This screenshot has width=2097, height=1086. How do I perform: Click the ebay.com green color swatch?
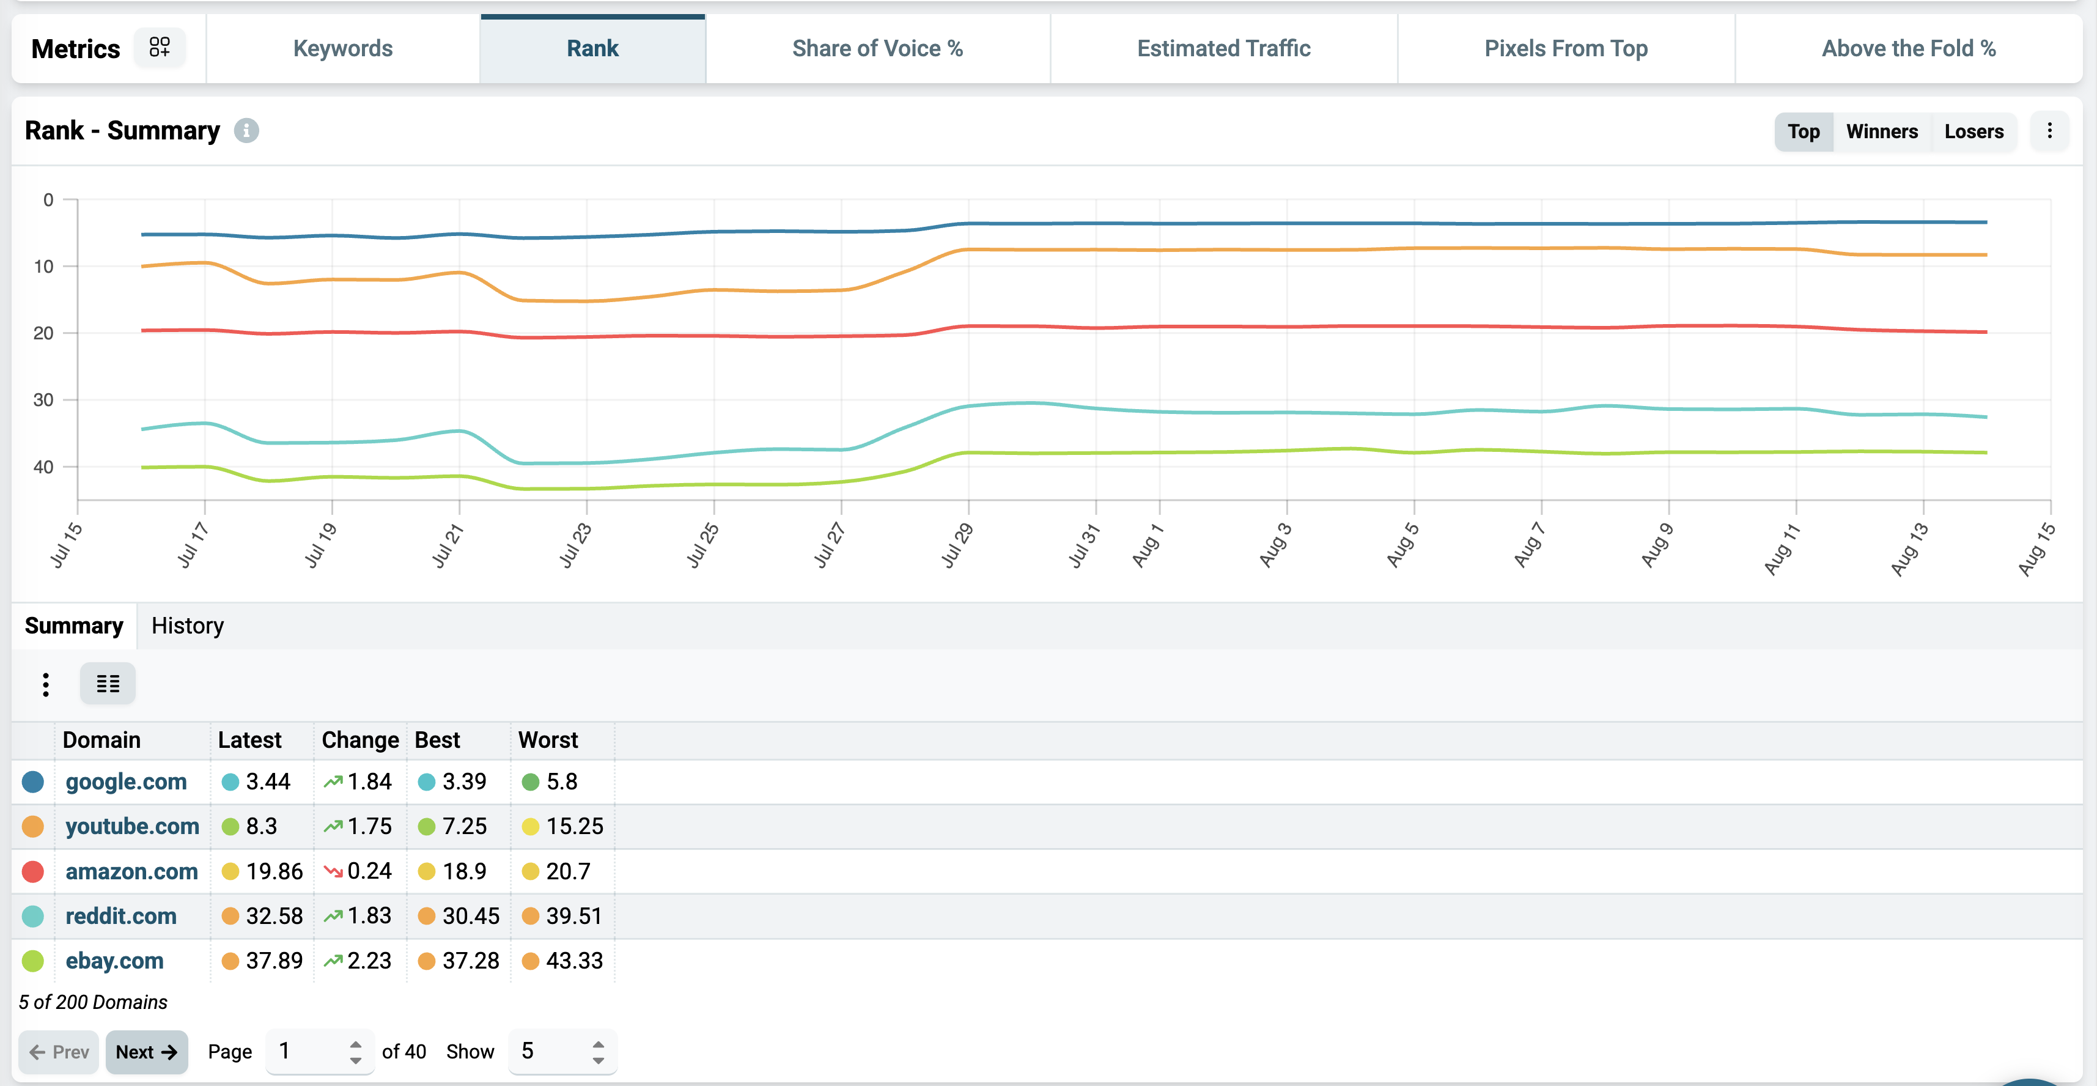(x=32, y=961)
